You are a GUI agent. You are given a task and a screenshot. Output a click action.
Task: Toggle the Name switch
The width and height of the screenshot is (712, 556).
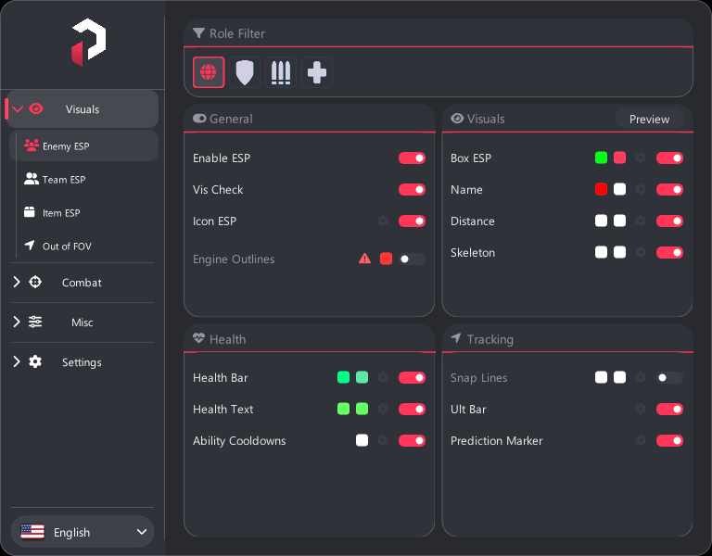click(669, 189)
